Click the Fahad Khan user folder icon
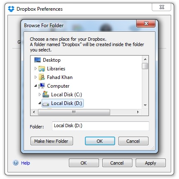 (42, 77)
